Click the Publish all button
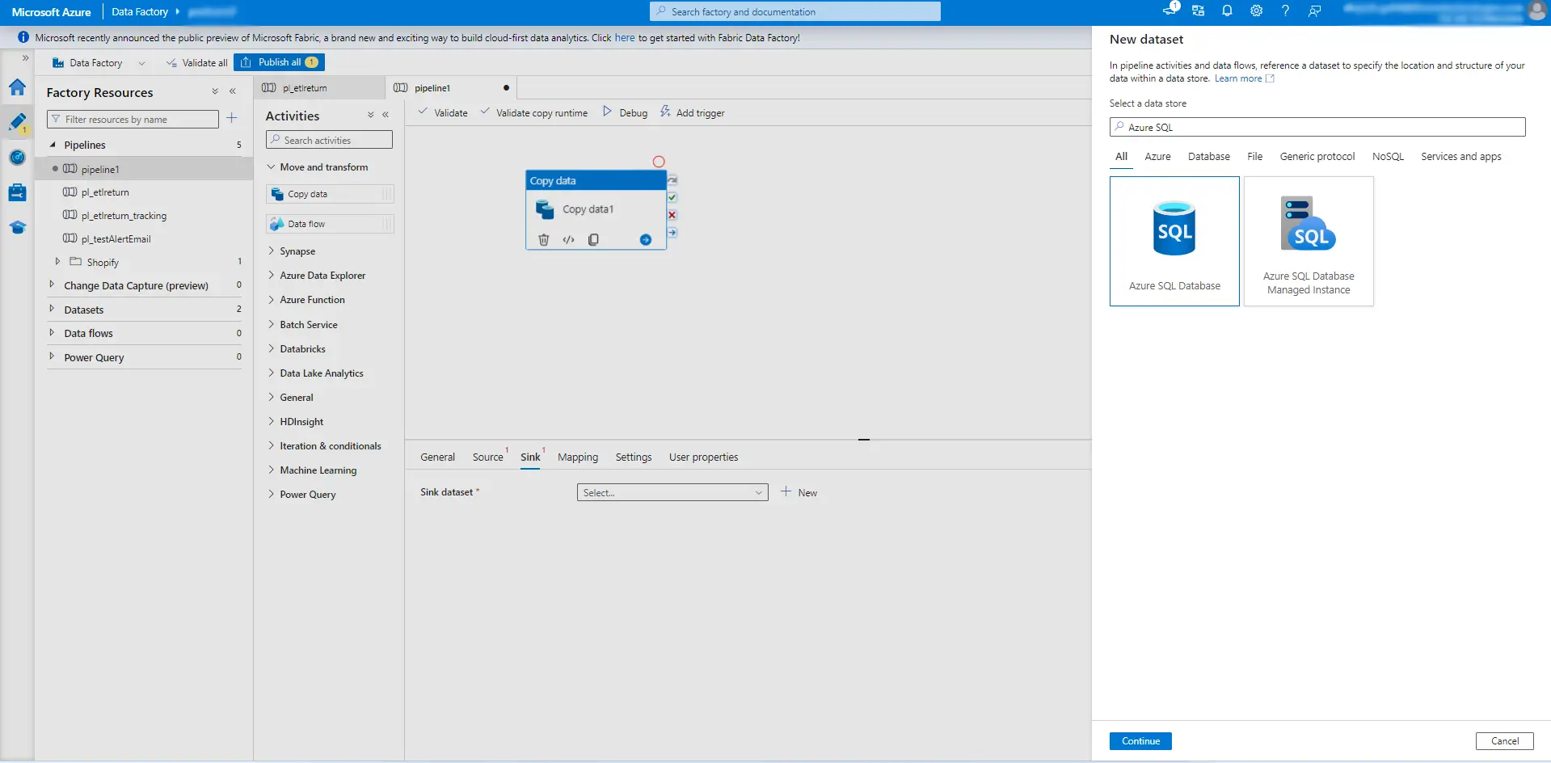Screen dimensions: 1551x763 [x=280, y=62]
